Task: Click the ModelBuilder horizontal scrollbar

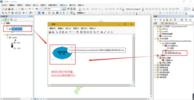Action: [x=90, y=85]
